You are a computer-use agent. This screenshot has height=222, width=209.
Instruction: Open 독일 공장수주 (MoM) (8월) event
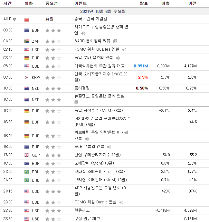(99, 110)
